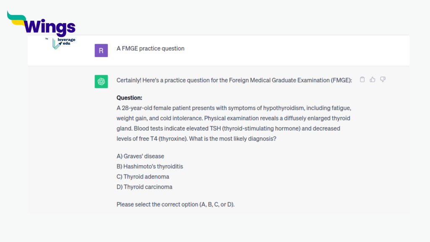Click the user message A FMGE practice question

[150, 48]
